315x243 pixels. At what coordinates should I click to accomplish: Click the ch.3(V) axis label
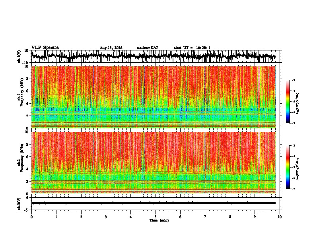19,204
